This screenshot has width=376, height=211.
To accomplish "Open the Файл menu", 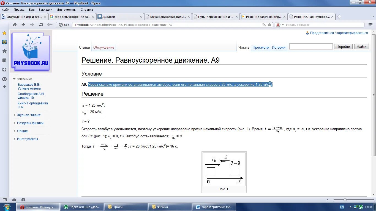I will tap(6, 10).
